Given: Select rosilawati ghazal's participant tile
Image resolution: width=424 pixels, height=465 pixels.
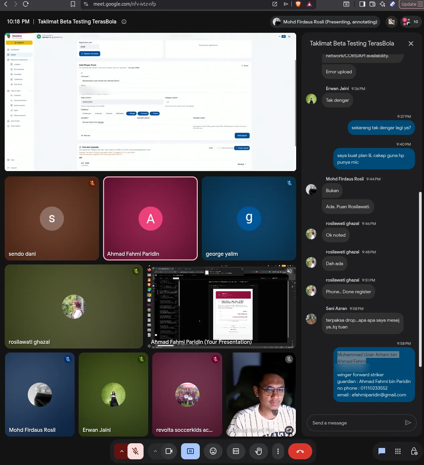Looking at the screenshot, I should click(74, 306).
